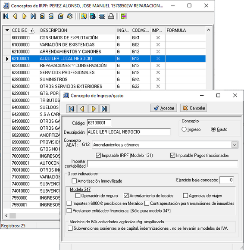This screenshot has height=250, width=244.
Task: Uncheck Arrendamiento de locales checkbox
Action: (126, 195)
